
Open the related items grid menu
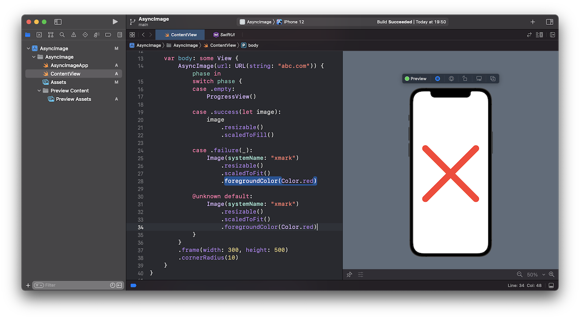coord(132,35)
